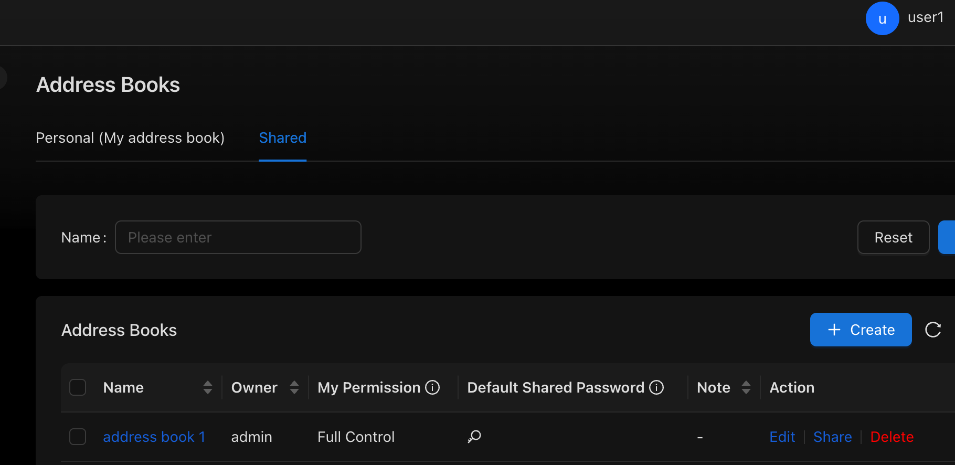The image size is (955, 465).
Task: Open the user1 avatar menu
Action: [882, 18]
